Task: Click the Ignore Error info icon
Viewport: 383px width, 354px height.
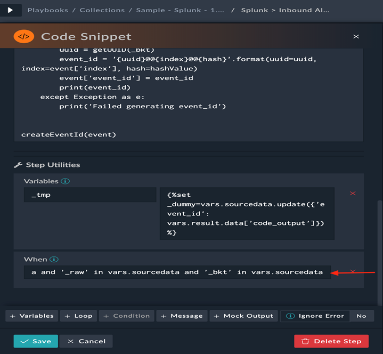Action: [290, 316]
